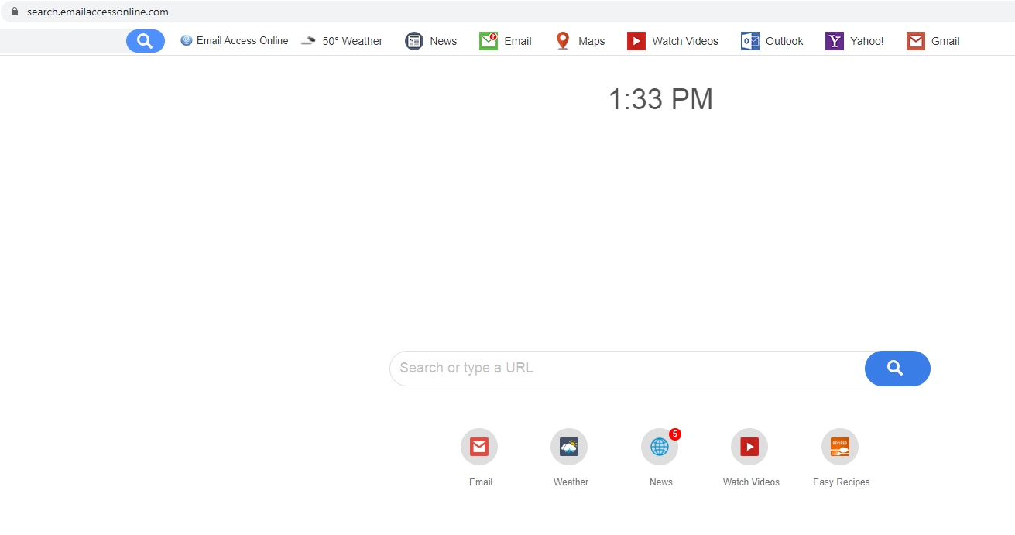Open the News newspaper icon in the toolbar
1015x535 pixels.
(x=414, y=41)
